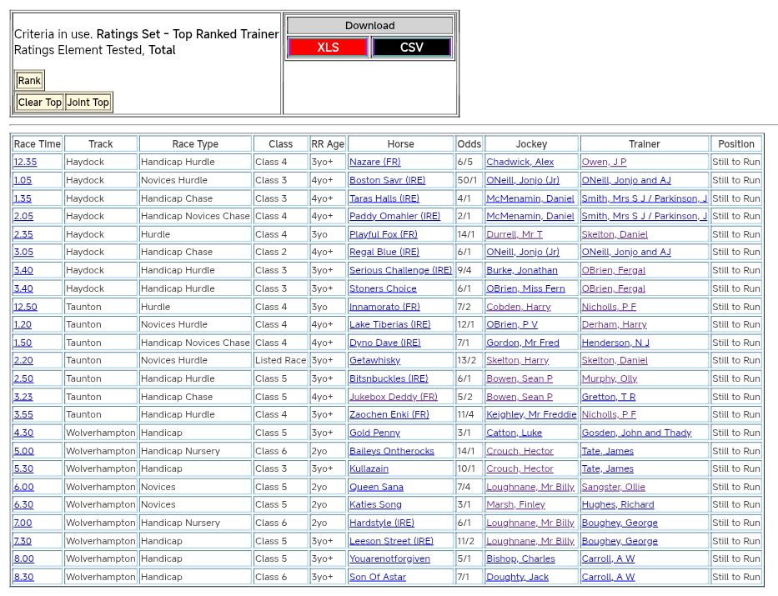The image size is (778, 596).
Task: Select horse Jukebox Deddy (FR)
Action: (x=393, y=397)
